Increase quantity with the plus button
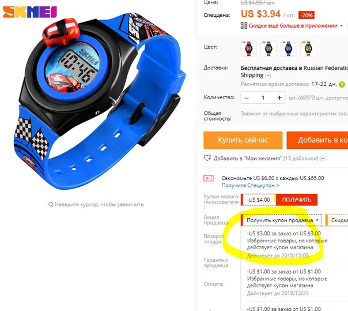348x311 pixels. (279, 98)
